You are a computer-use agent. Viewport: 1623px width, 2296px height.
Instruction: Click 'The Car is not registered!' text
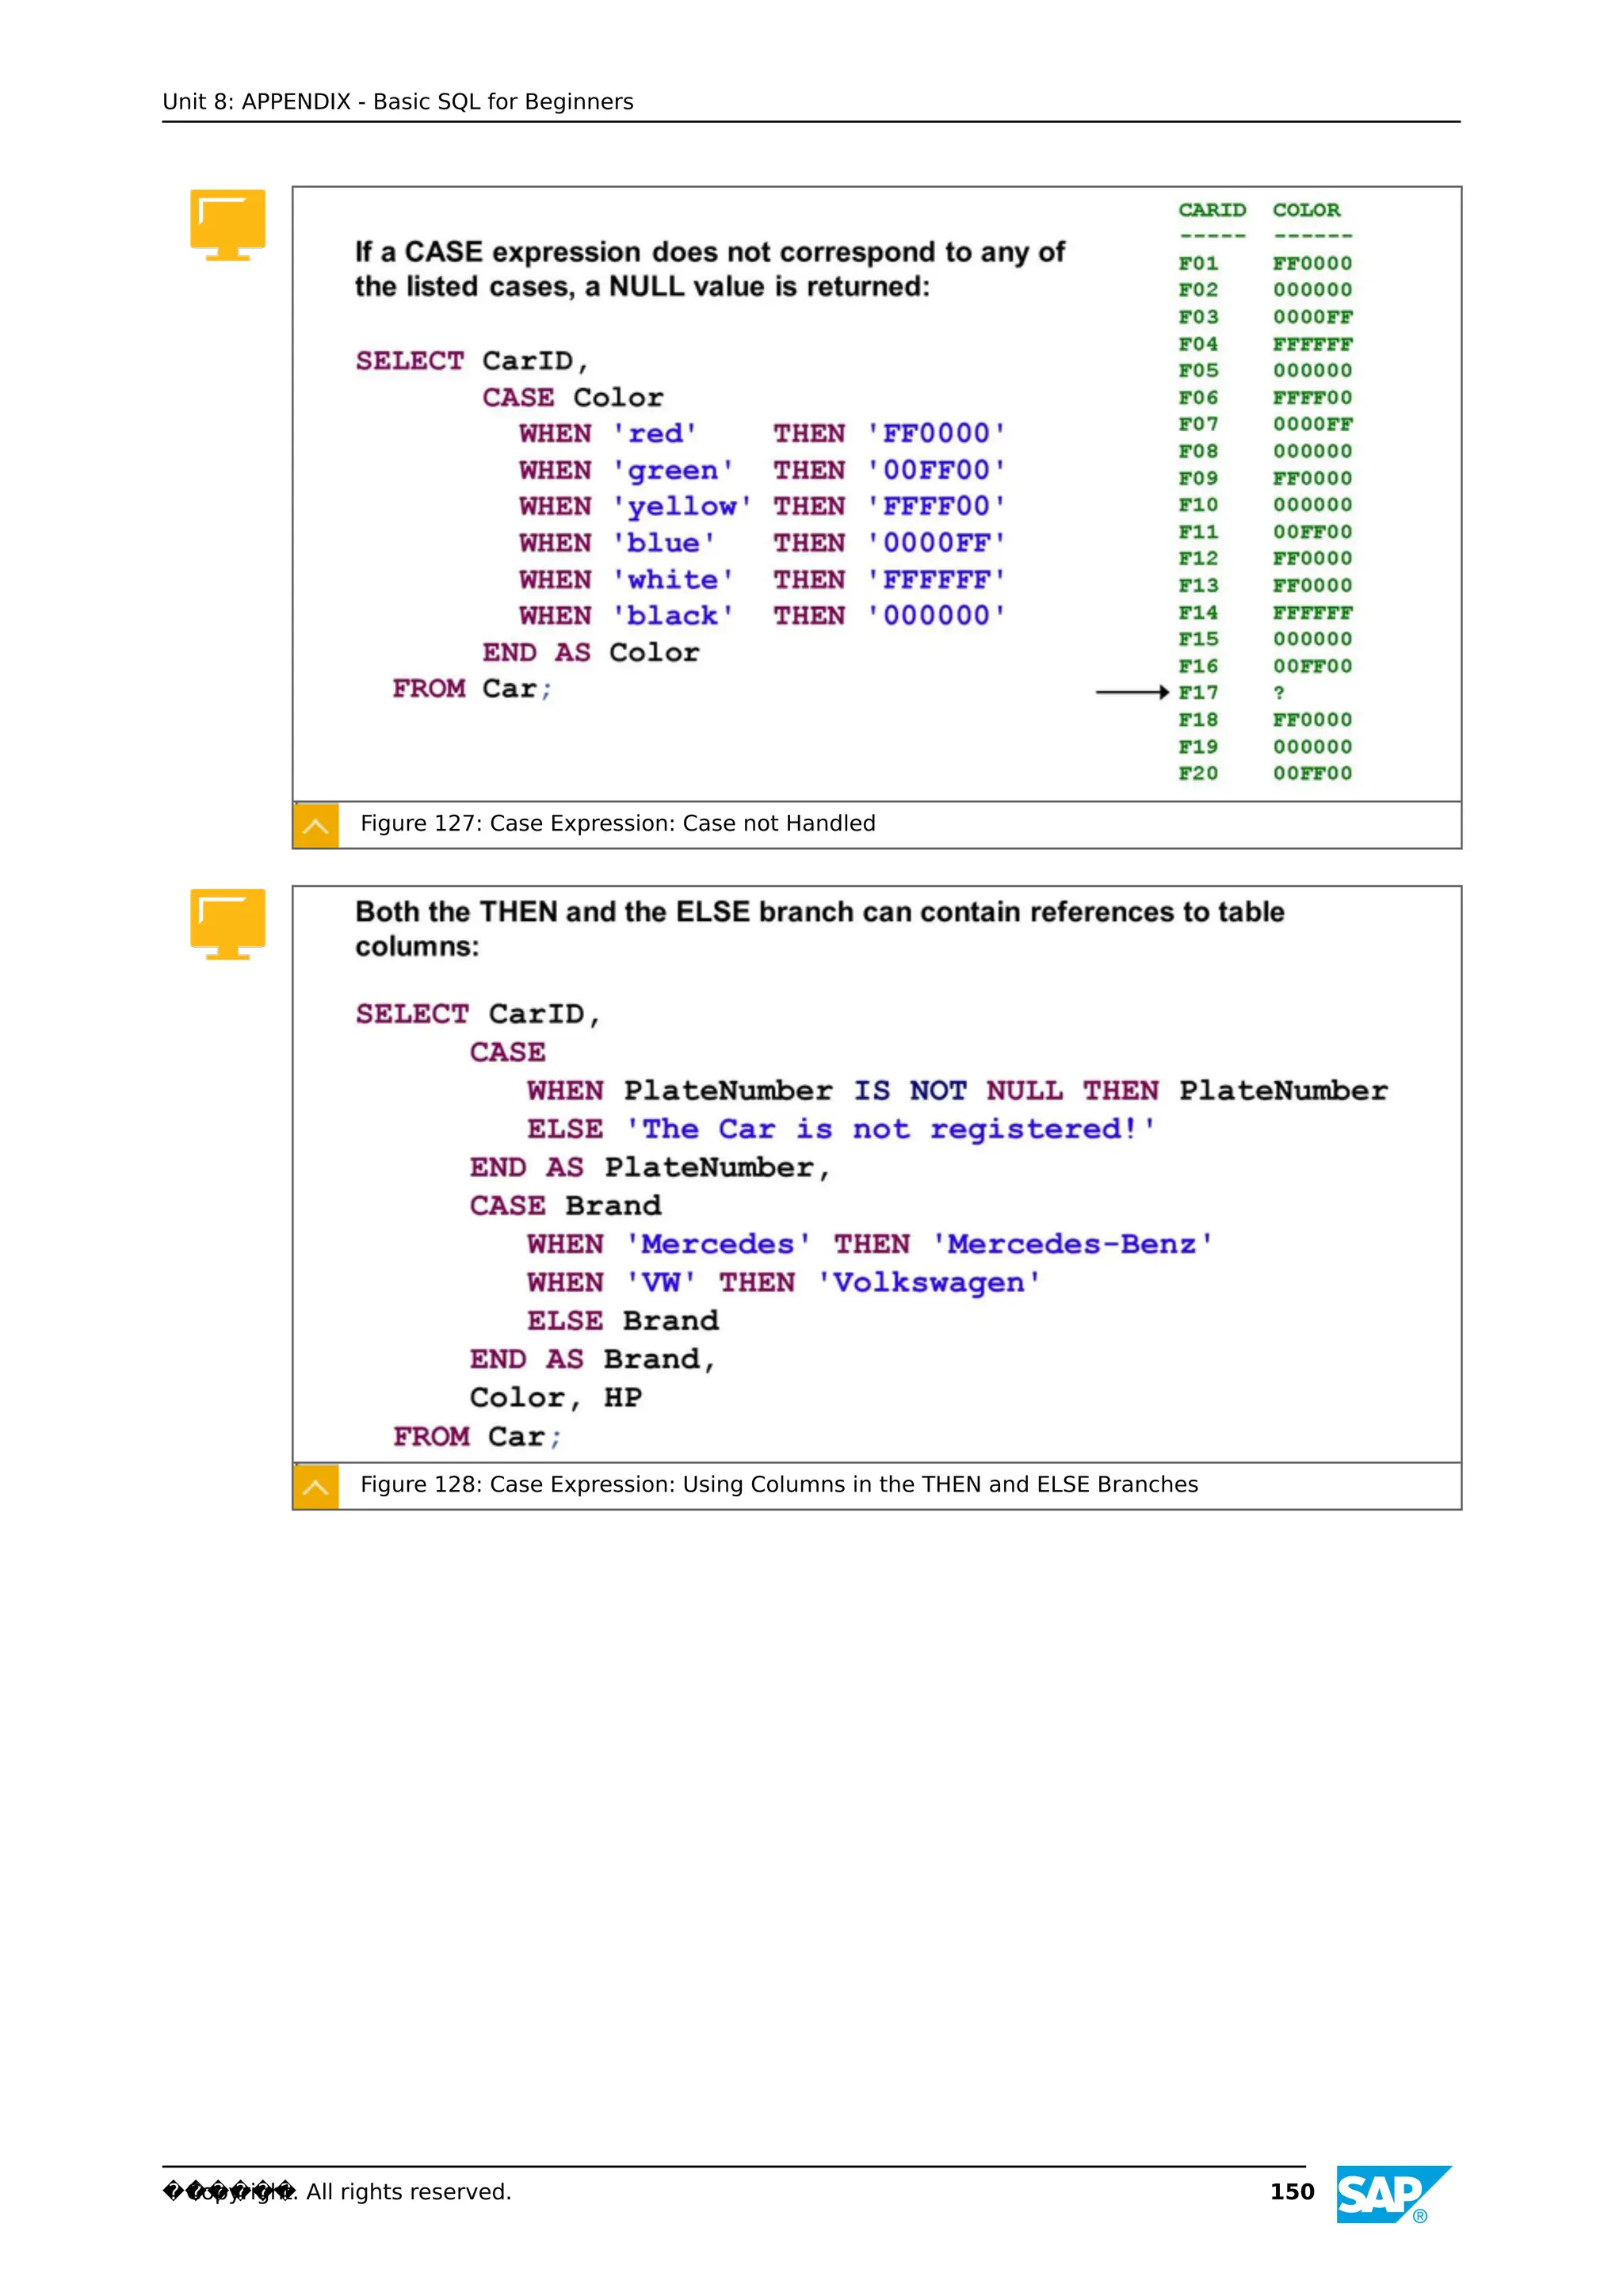[890, 1129]
